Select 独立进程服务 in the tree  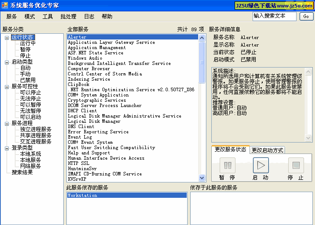click(x=36, y=129)
